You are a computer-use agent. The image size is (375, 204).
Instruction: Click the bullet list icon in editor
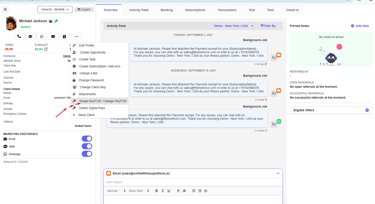pos(200,190)
